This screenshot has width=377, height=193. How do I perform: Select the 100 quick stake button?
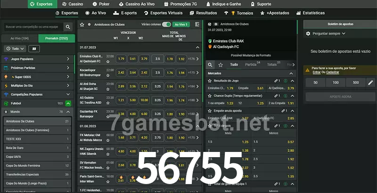click(336, 83)
